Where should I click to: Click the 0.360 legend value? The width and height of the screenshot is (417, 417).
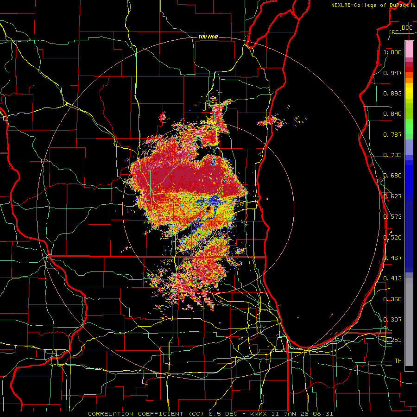[x=392, y=299]
